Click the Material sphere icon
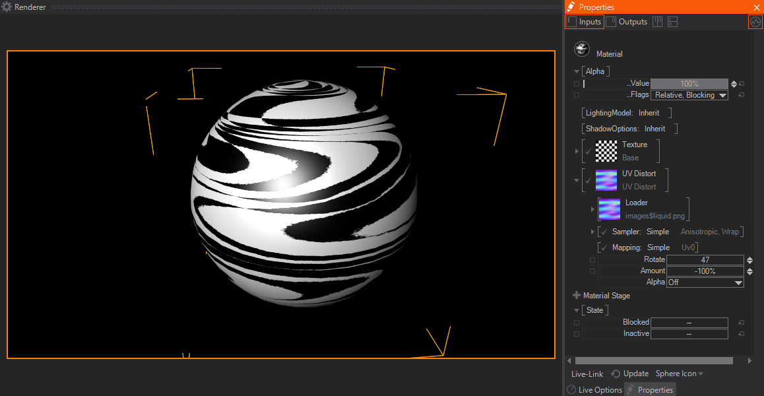This screenshot has height=396, width=764. point(582,49)
